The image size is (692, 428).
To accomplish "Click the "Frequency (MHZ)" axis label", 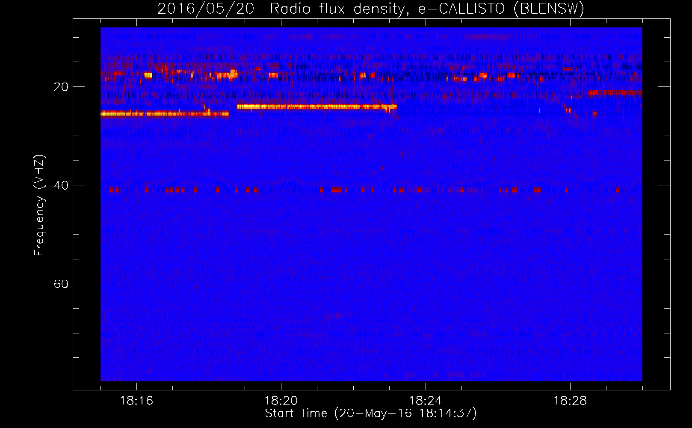I will click(39, 205).
